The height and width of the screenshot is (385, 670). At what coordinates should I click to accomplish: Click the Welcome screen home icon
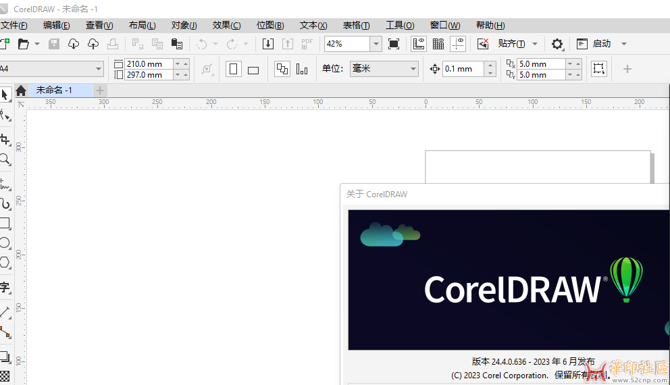click(21, 90)
